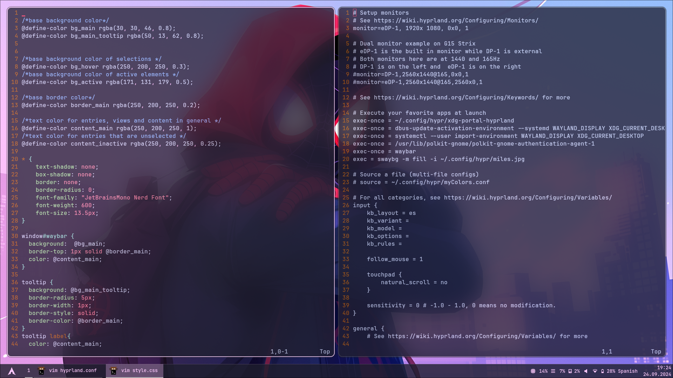
Task: Click the disk usage icon showing 2%
Action: coord(570,371)
